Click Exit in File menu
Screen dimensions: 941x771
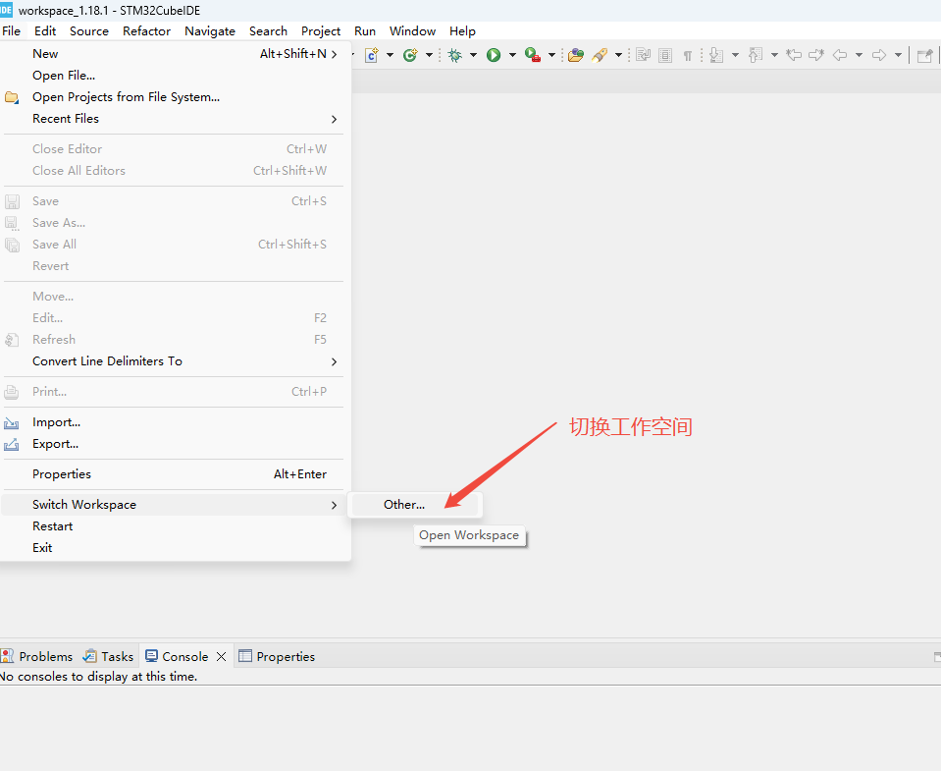(x=174, y=548)
